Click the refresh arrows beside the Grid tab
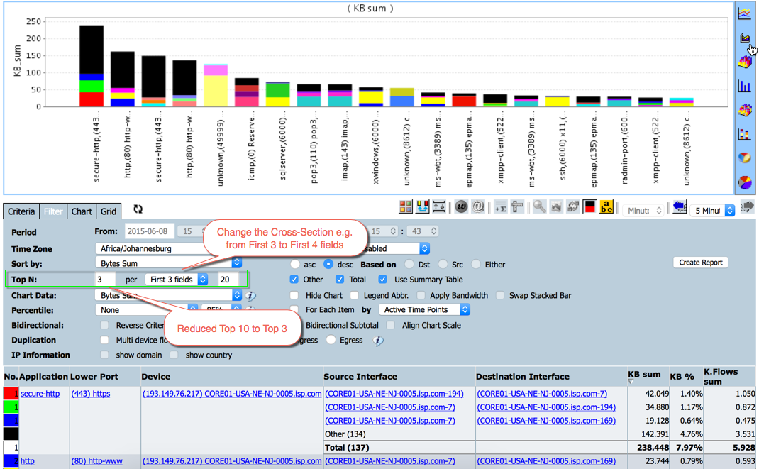The width and height of the screenshot is (759, 469). tap(138, 209)
